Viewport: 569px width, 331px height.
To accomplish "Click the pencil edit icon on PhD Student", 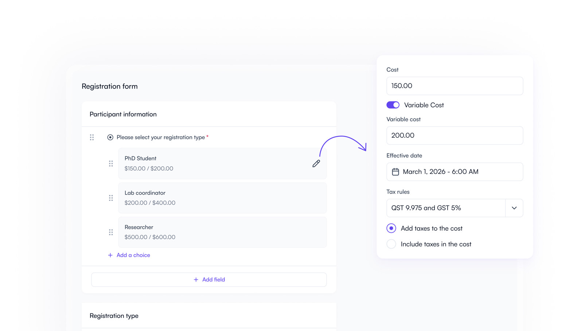I will (x=316, y=164).
